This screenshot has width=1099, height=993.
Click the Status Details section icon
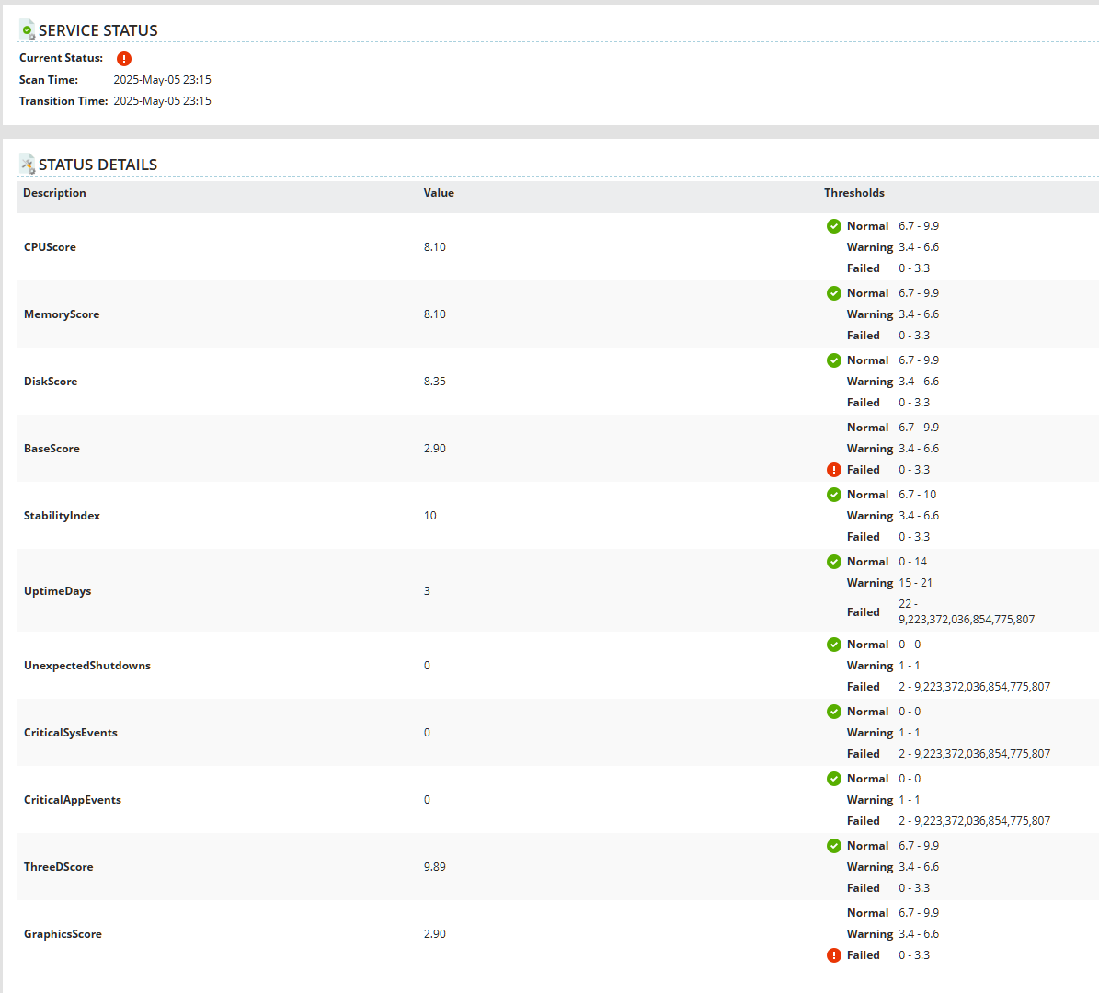pyautogui.click(x=27, y=164)
